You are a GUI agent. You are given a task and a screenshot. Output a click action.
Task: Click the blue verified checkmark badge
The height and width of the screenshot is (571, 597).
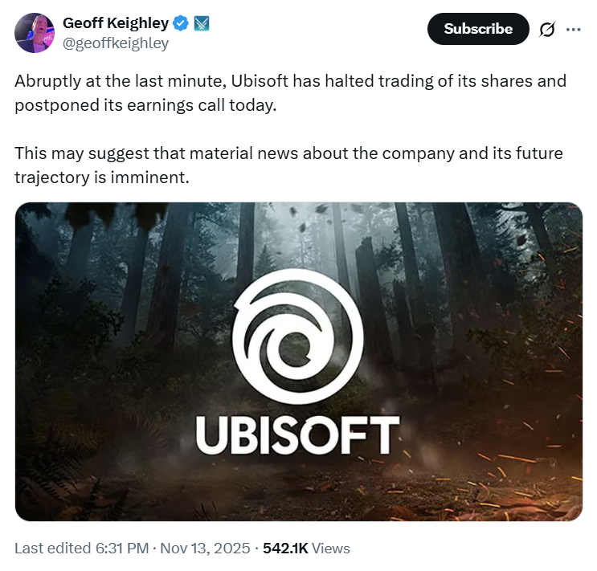click(x=182, y=23)
